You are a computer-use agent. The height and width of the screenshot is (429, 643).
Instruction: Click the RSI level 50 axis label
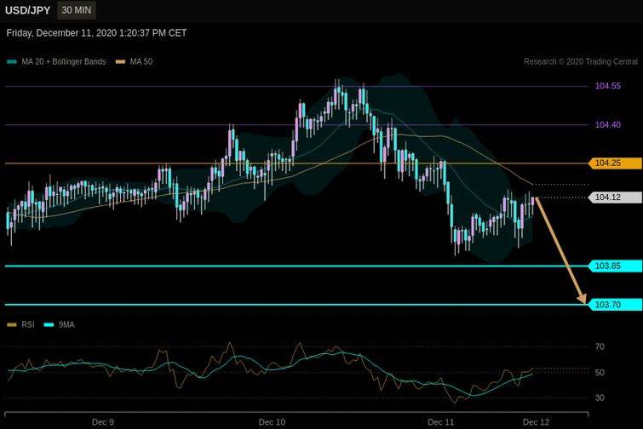pos(600,373)
